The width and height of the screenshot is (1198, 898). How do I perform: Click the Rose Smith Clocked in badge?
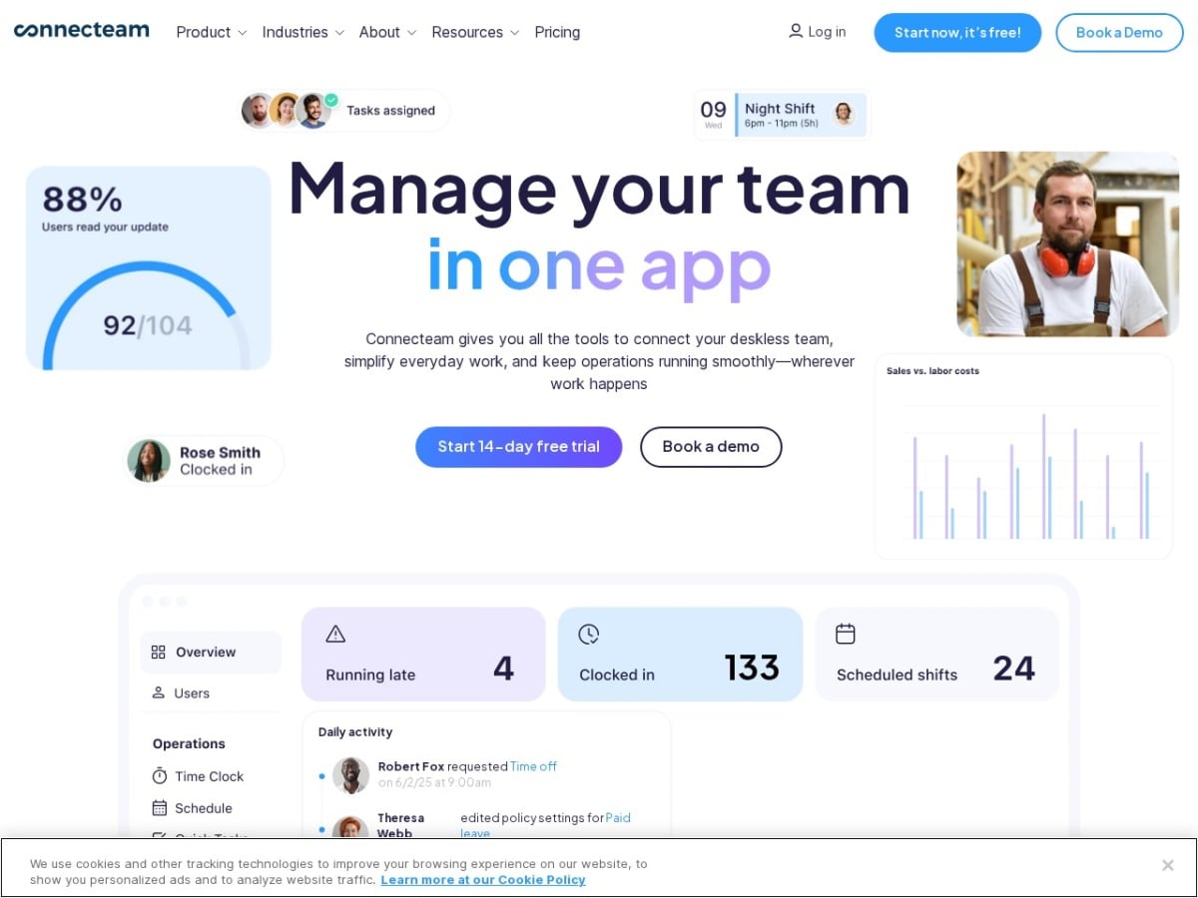[x=205, y=461]
